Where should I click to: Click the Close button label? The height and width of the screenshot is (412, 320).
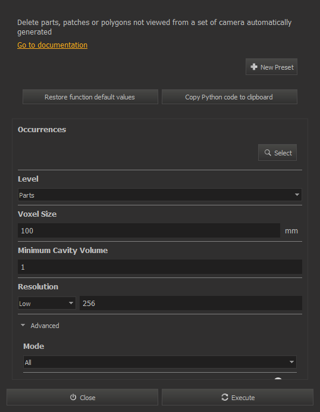click(87, 398)
